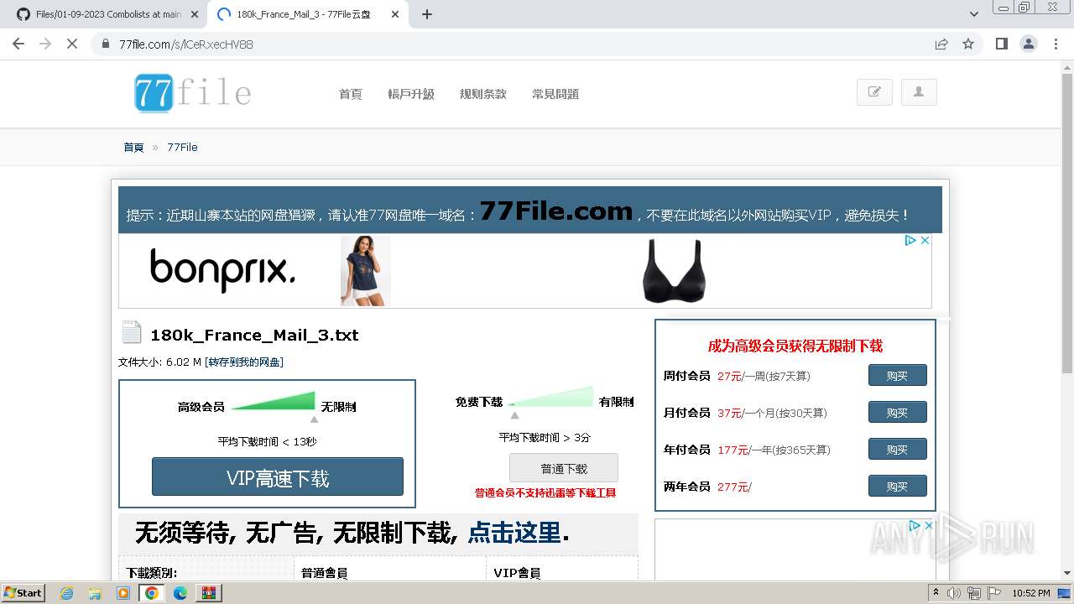Click the 普通下载 button
Image resolution: width=1074 pixels, height=604 pixels.
point(564,468)
